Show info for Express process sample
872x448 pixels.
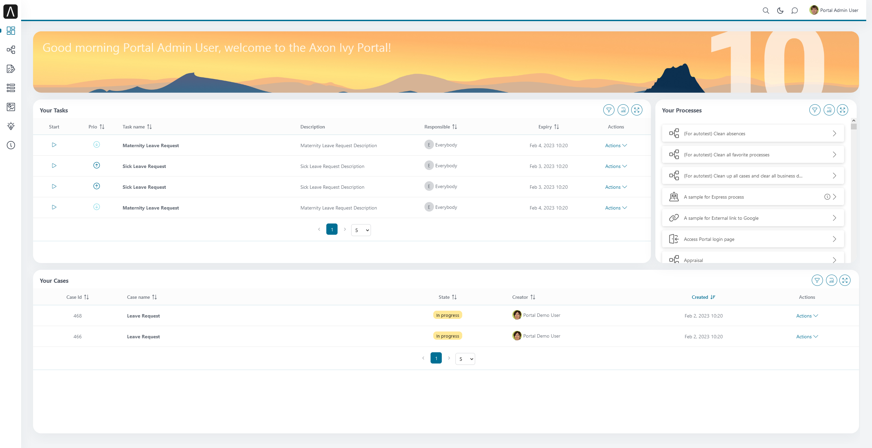click(827, 197)
